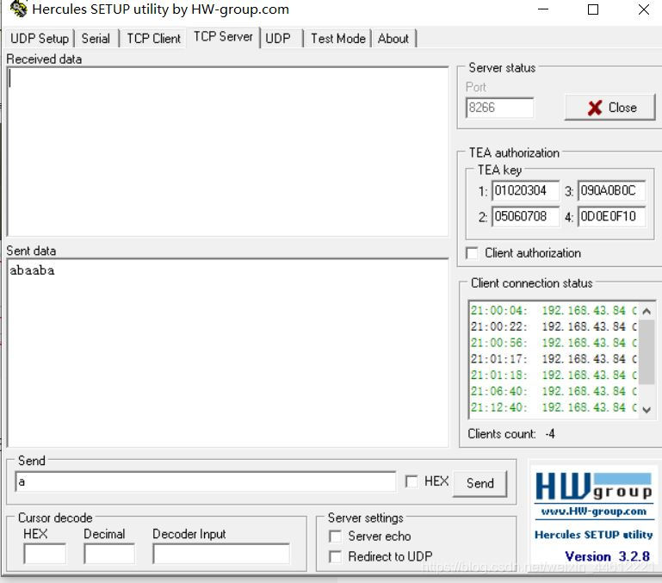Select the 21:00:22 connection log entry

554,326
